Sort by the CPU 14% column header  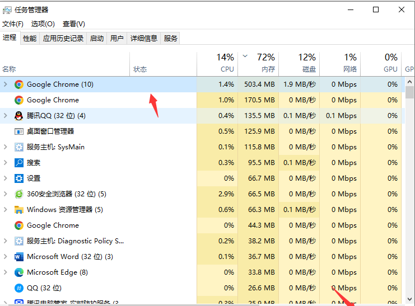pos(217,64)
